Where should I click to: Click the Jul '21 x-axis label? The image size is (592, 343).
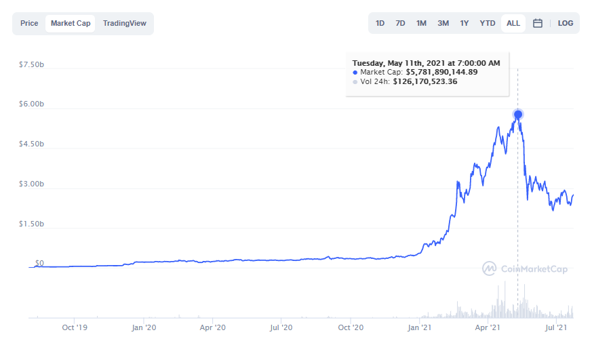point(556,327)
